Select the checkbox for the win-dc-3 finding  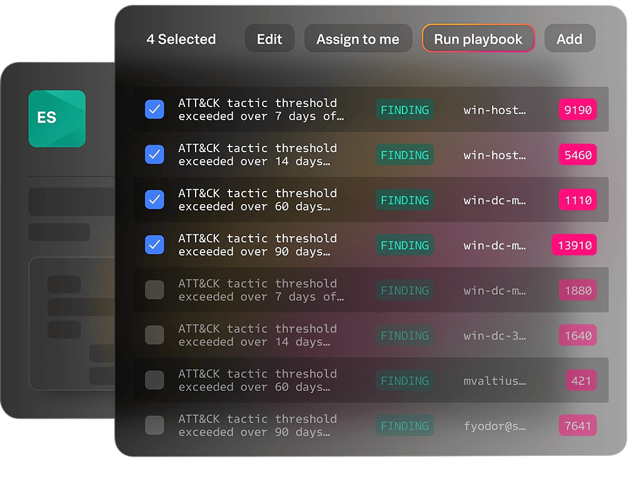[154, 335]
